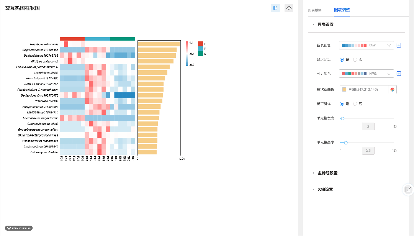Select 否 for 是否斜体
This screenshot has height=236, width=414.
pos(355,104)
